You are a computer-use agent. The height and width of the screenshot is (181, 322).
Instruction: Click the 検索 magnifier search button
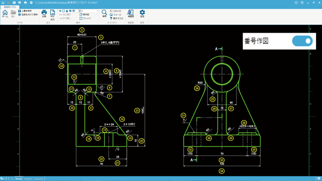click(104, 14)
